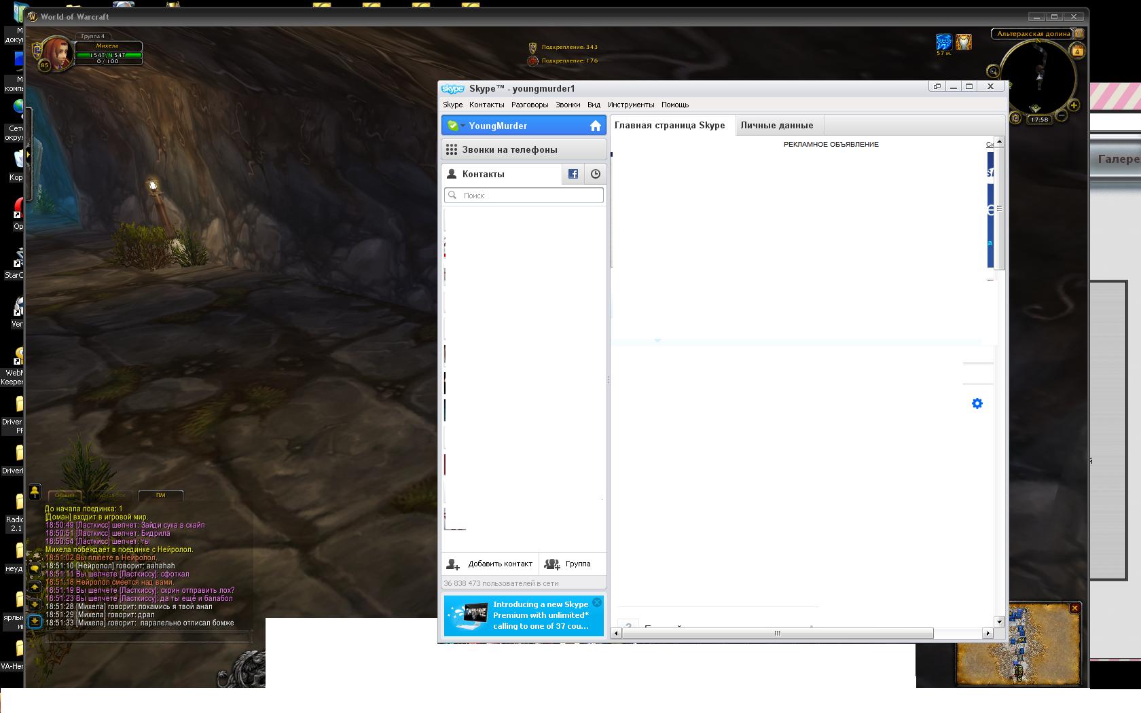Click the Подкрепление: 176 Horde score icon
Viewport: 1141px width, 713px height.
tap(533, 61)
